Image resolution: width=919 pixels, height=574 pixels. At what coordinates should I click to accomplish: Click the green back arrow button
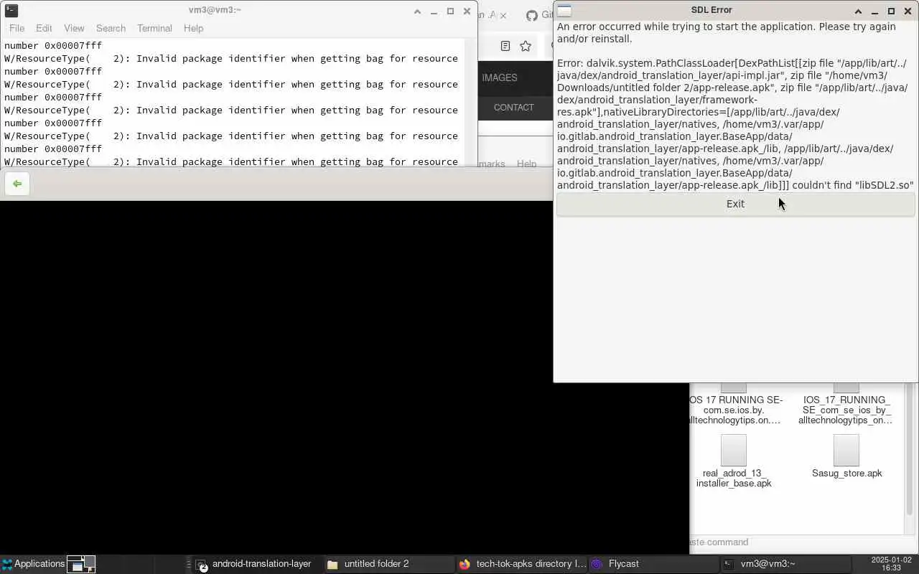[17, 184]
